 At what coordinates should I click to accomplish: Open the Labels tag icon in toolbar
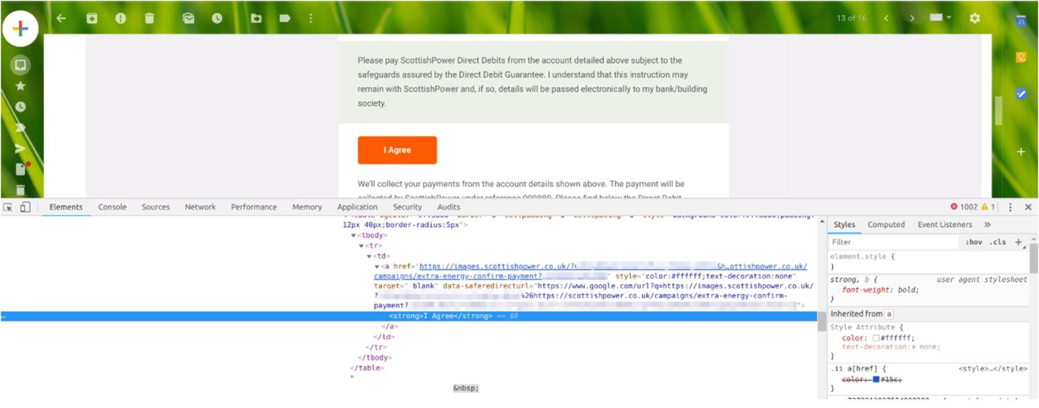coord(285,19)
